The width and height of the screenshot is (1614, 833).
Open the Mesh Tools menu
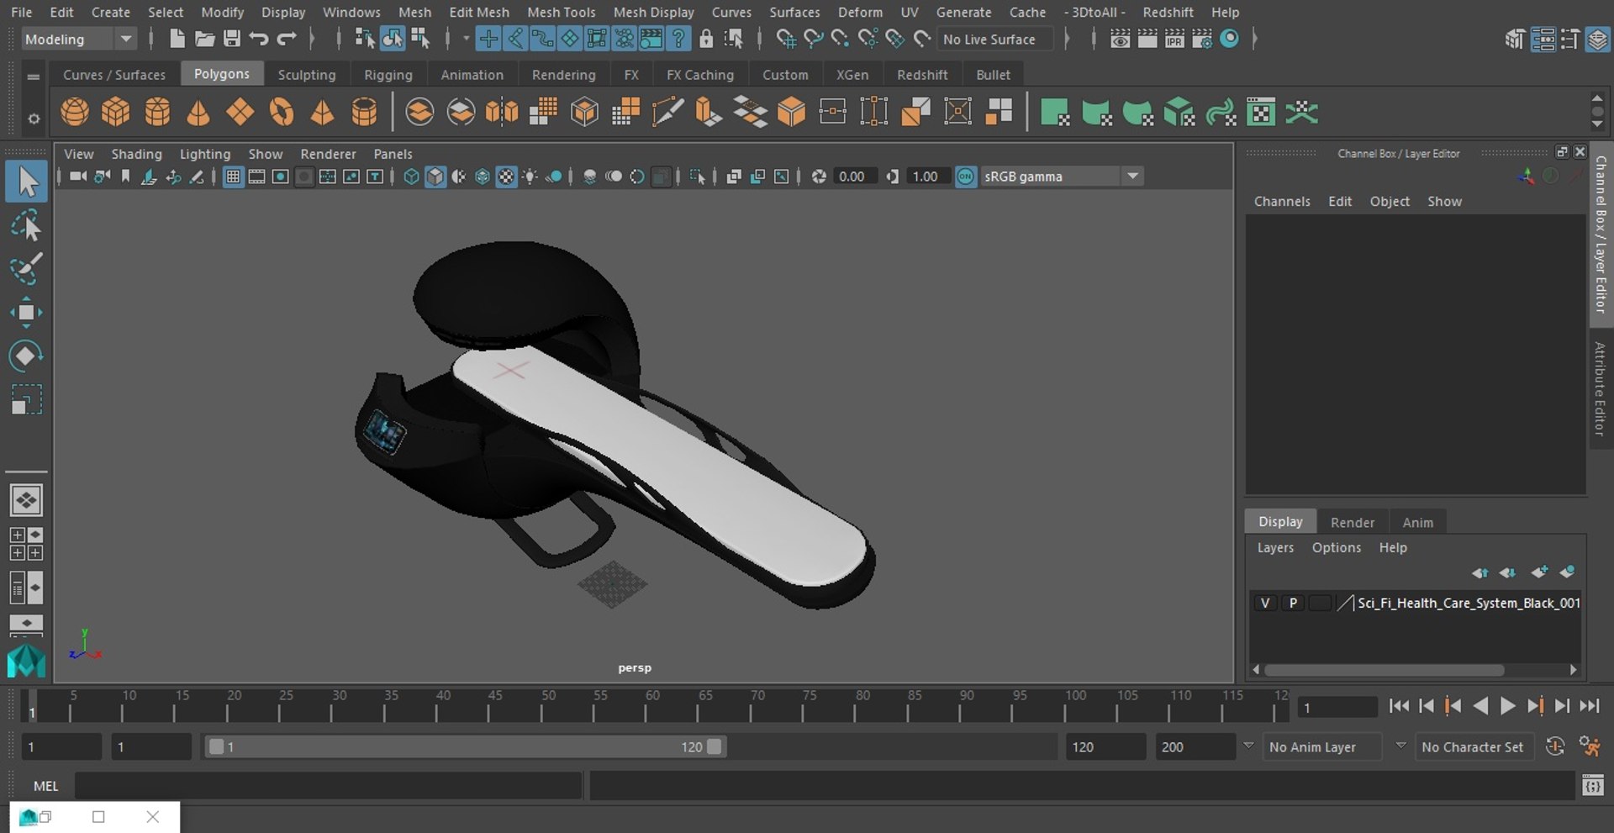pyautogui.click(x=561, y=12)
